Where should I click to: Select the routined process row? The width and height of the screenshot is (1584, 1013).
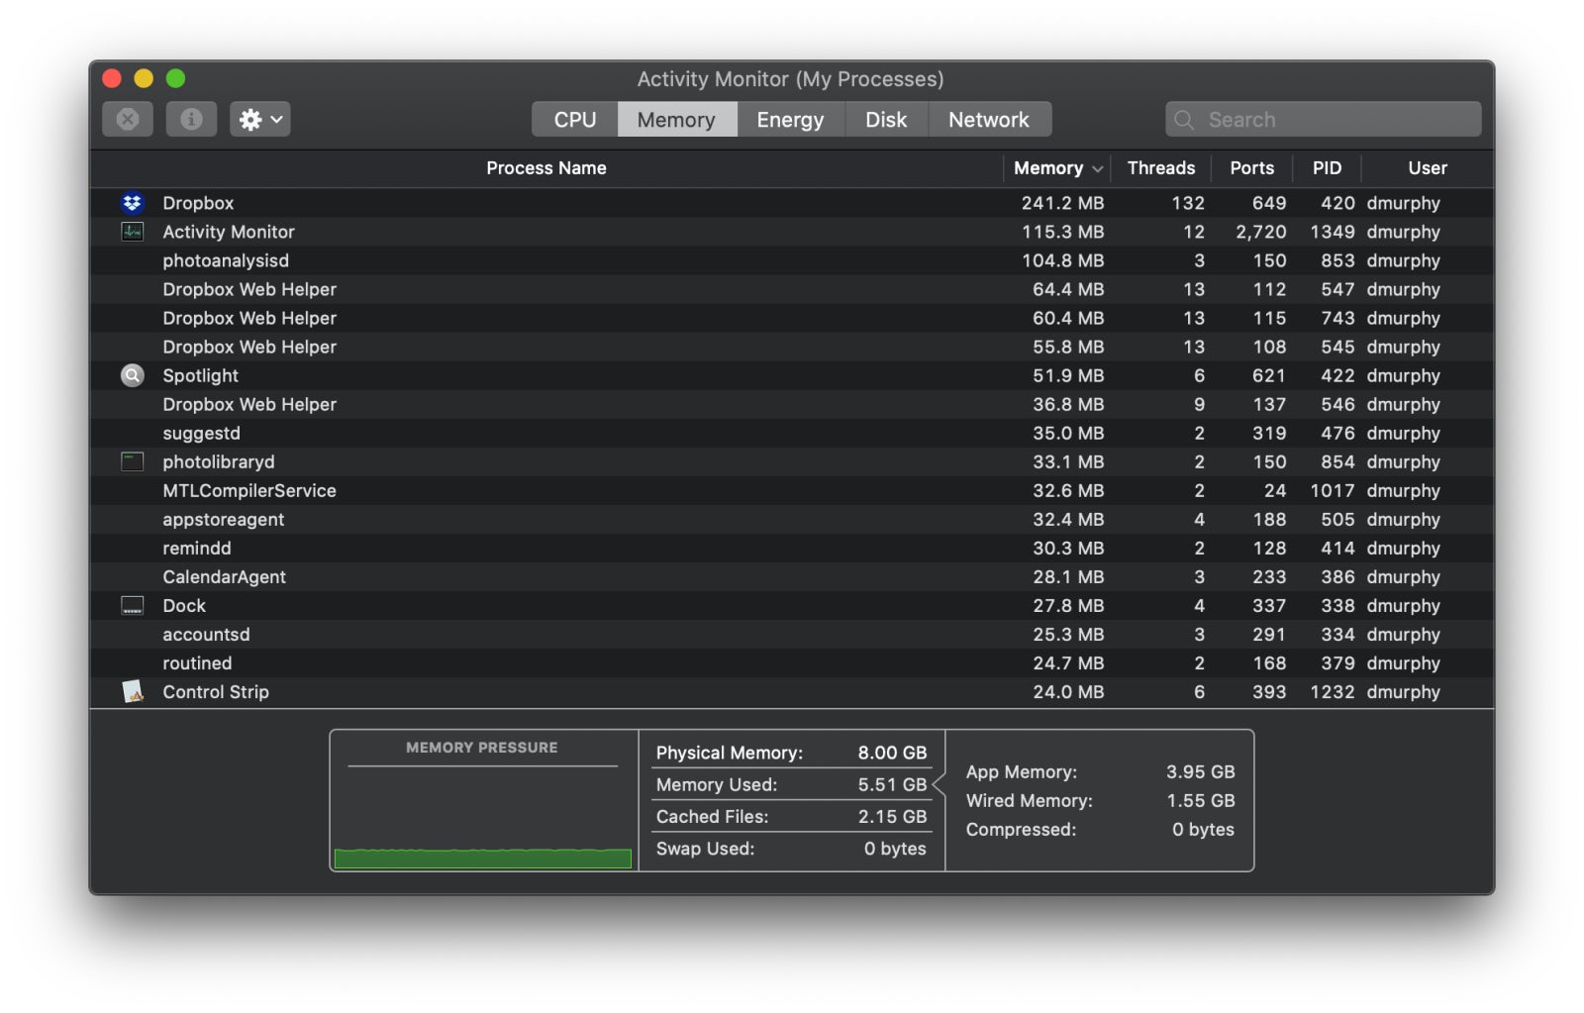(792, 662)
